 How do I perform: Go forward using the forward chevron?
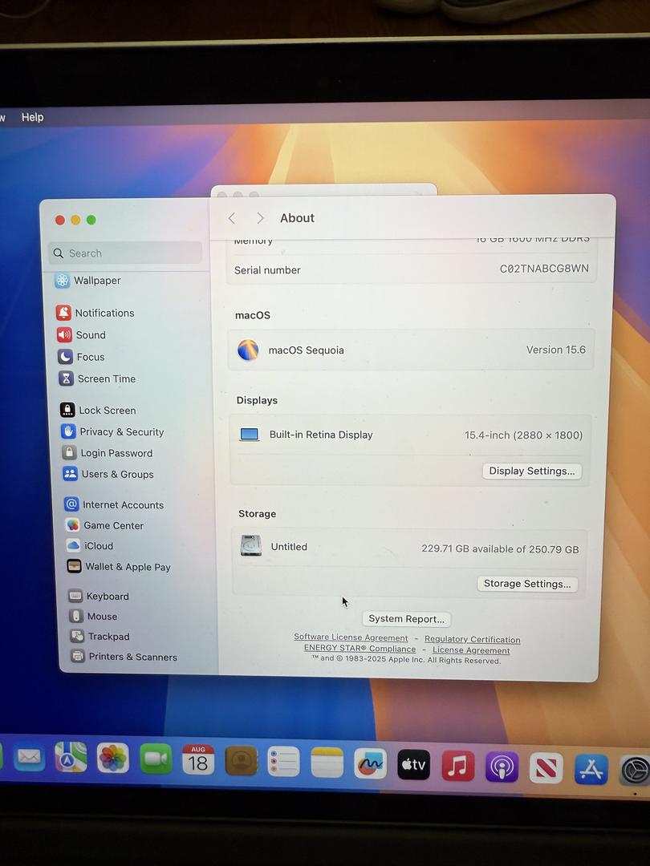[260, 218]
